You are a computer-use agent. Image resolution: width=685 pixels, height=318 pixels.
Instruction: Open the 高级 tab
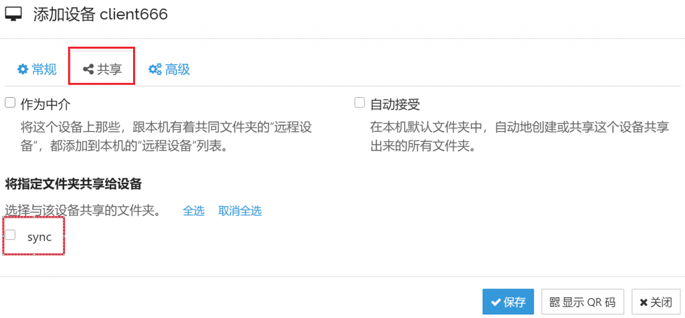click(x=169, y=69)
